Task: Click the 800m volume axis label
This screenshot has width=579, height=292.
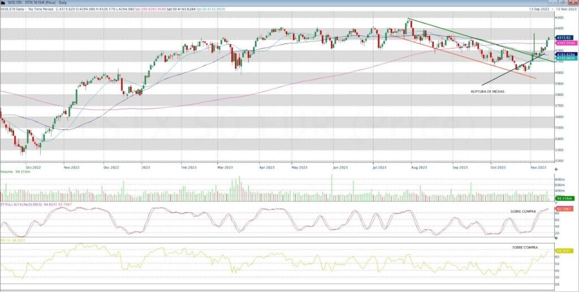Action: click(x=559, y=179)
